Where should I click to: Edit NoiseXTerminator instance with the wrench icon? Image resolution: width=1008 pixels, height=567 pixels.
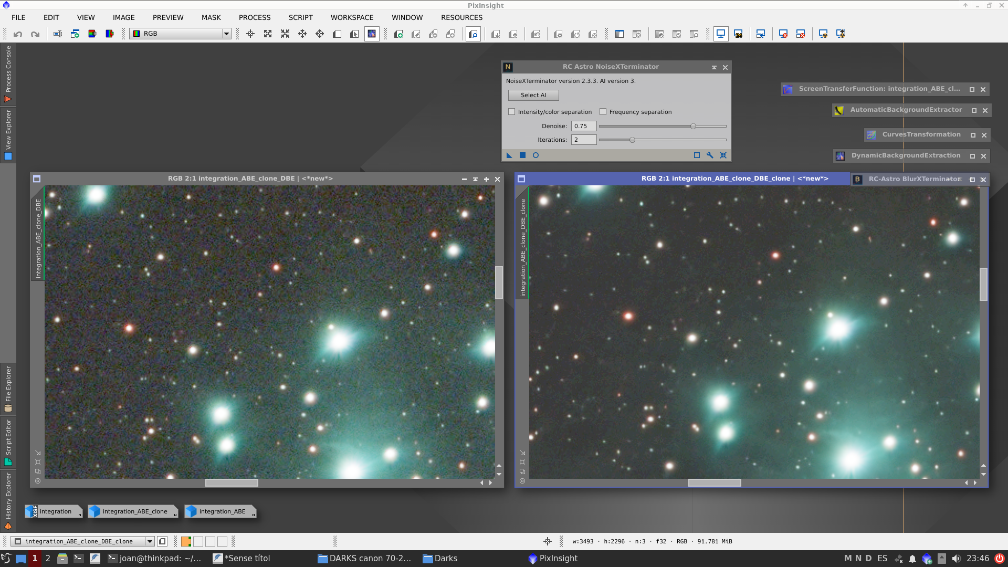point(710,155)
